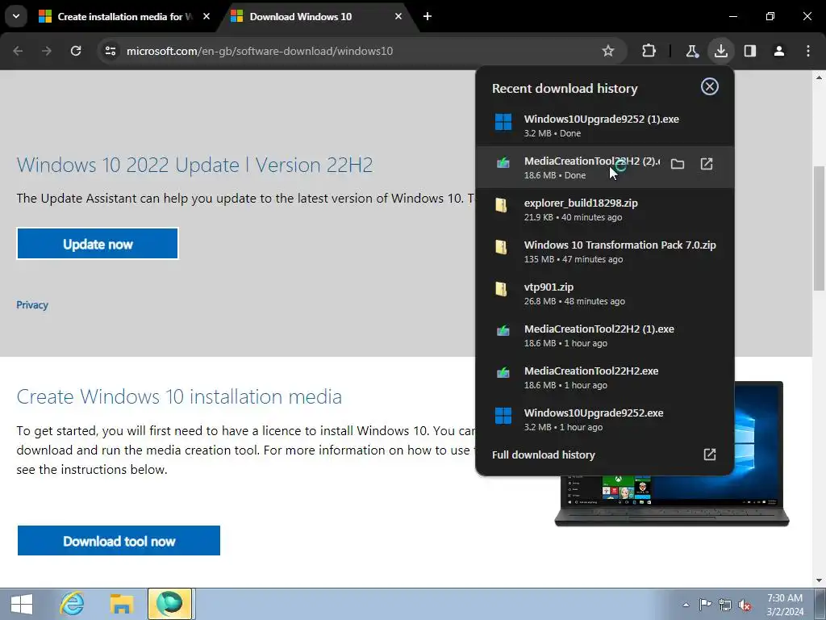Open the Privacy link
826x620 pixels.
point(32,304)
